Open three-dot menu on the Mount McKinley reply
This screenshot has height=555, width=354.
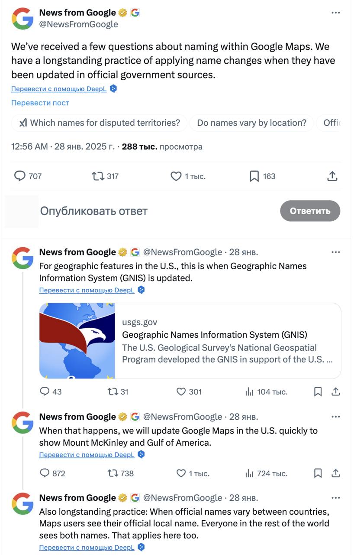point(335,417)
